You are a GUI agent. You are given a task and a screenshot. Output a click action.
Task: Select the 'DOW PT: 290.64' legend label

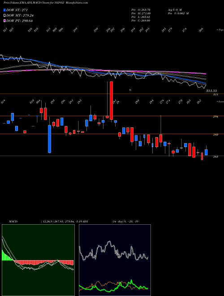tap(19, 21)
